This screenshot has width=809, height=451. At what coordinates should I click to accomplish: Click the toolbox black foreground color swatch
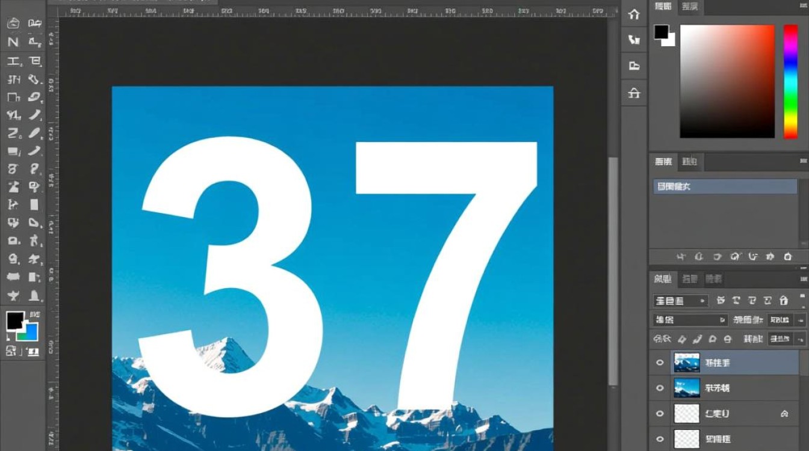[x=15, y=321]
